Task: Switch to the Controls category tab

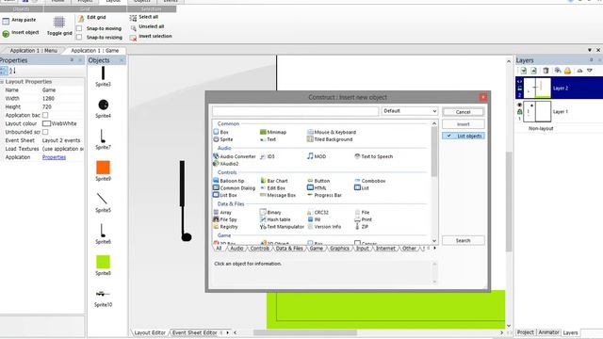Action: (x=260, y=249)
